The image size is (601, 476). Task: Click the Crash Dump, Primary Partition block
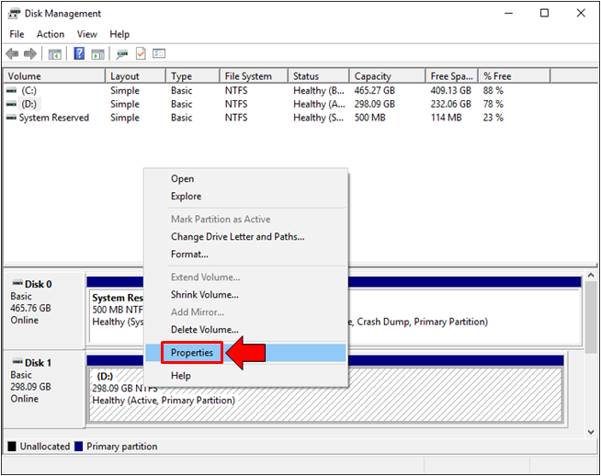(x=464, y=316)
